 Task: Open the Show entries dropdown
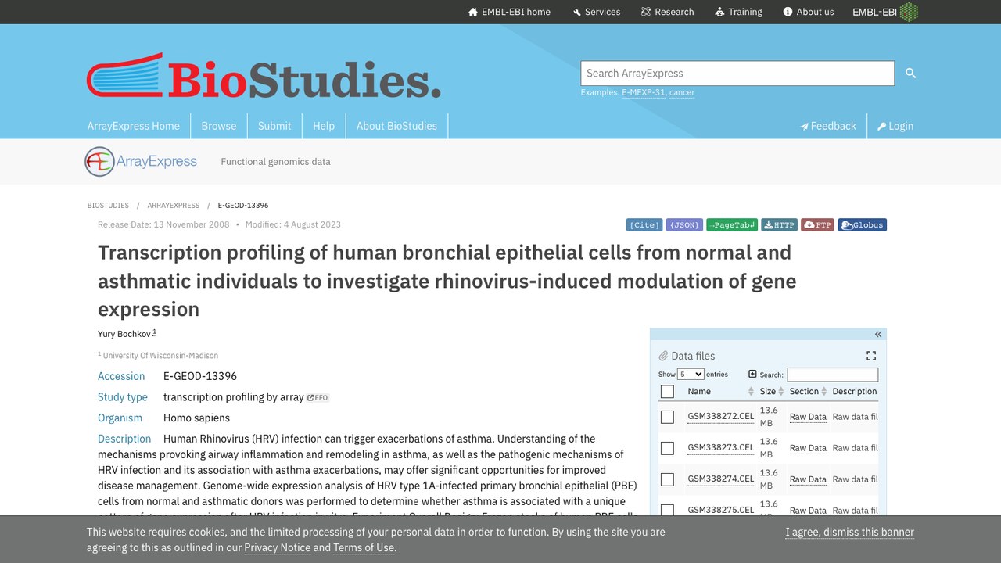(x=691, y=375)
